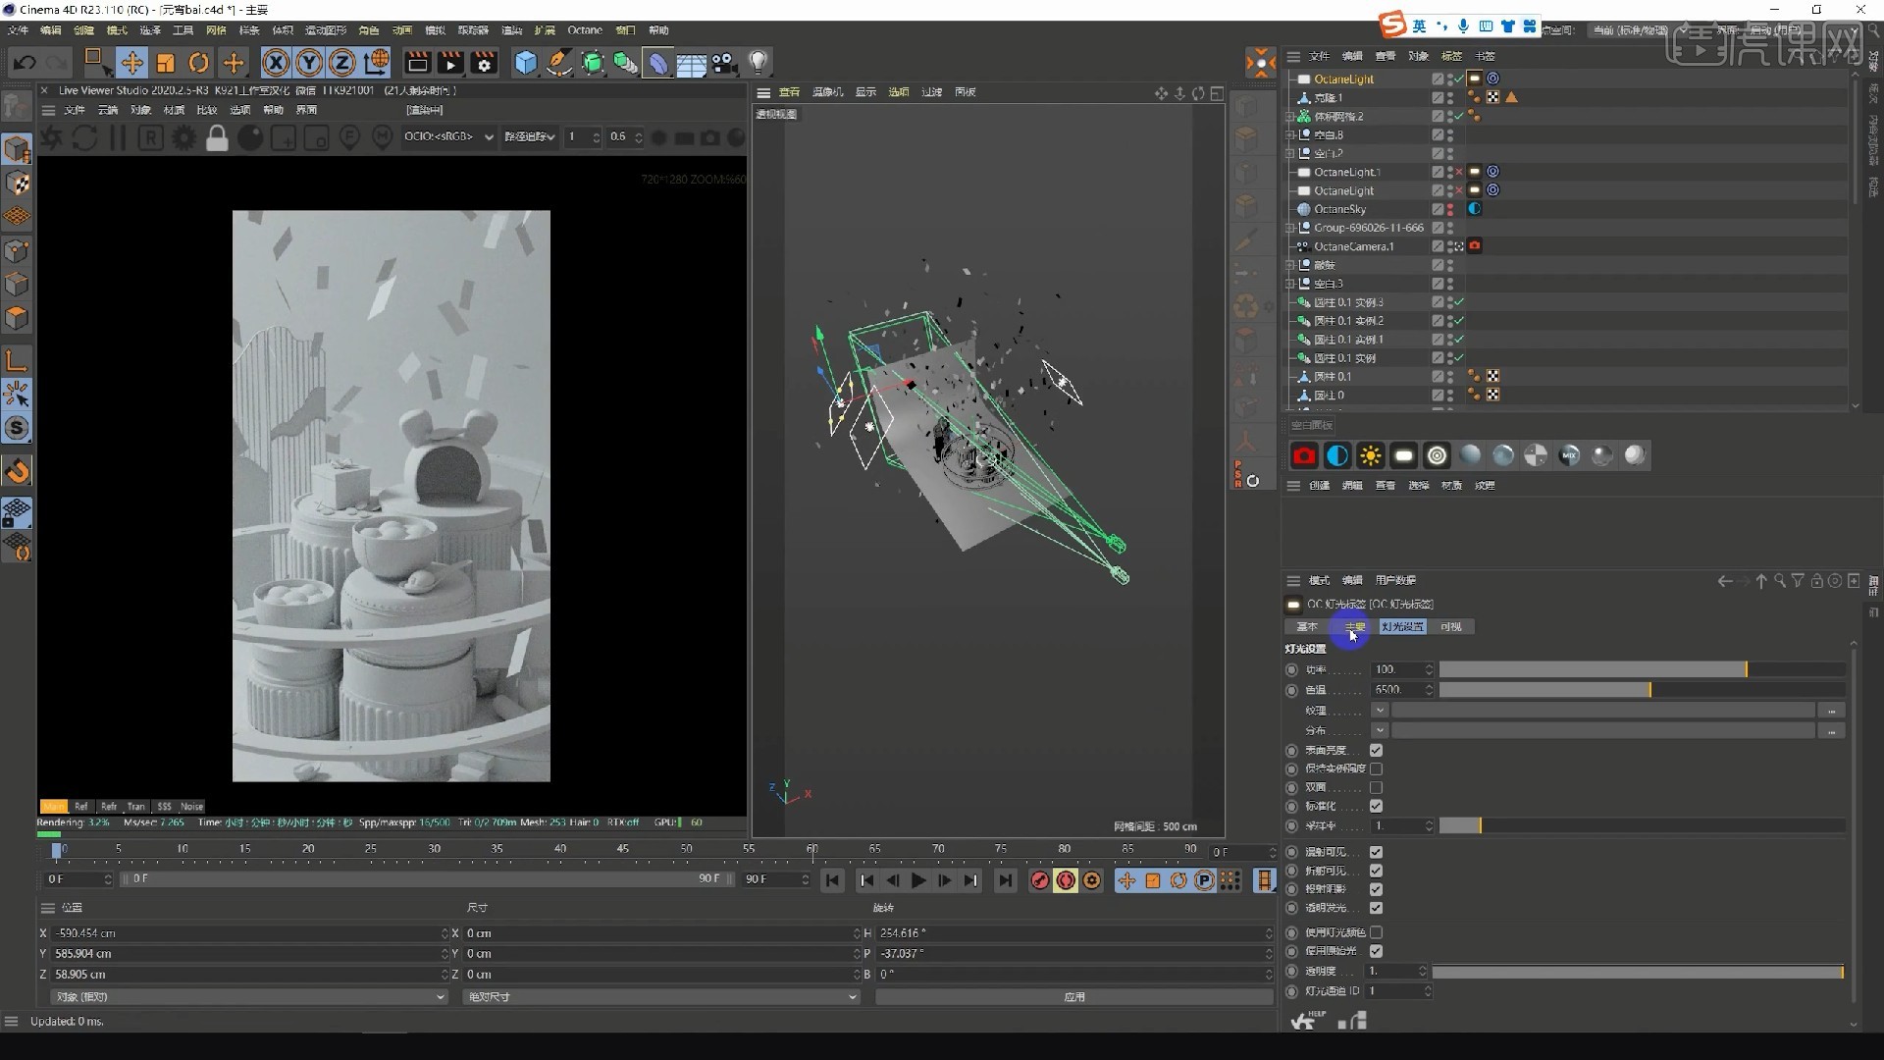The width and height of the screenshot is (1884, 1060).
Task: Toggle the cast shadows checkbox
Action: click(x=1376, y=889)
